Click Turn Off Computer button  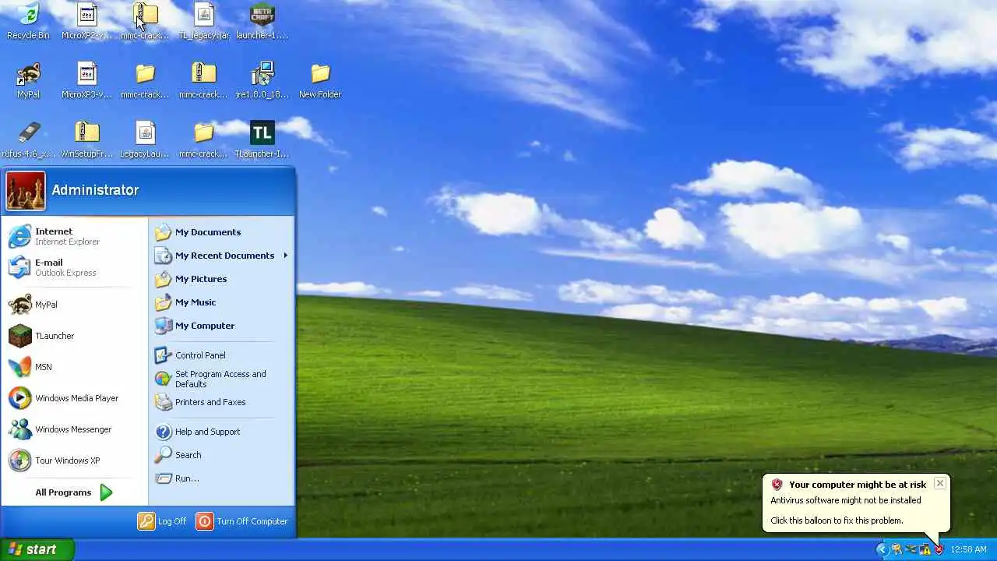tap(242, 521)
